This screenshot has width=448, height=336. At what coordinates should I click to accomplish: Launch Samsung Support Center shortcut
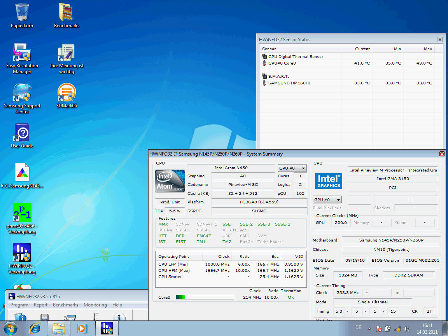(x=22, y=98)
